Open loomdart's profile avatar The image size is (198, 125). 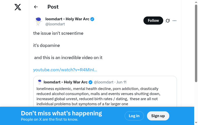pyautogui.click(x=38, y=21)
